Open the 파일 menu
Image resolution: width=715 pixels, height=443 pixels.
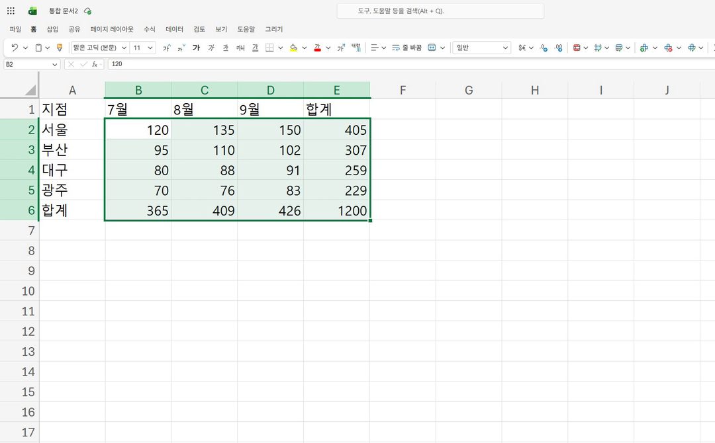(x=15, y=29)
